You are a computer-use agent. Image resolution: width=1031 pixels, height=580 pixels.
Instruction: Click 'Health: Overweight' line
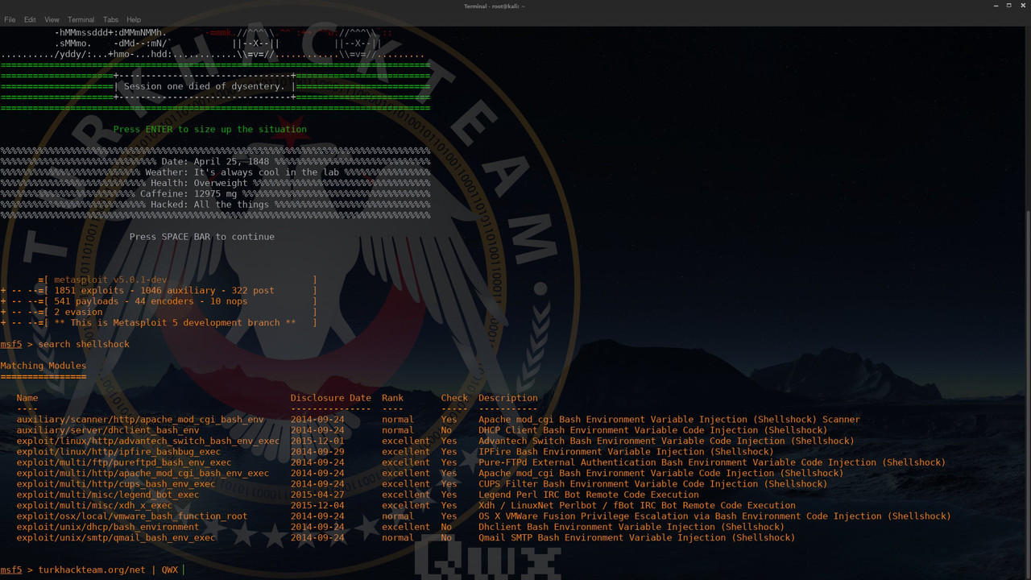pos(199,183)
